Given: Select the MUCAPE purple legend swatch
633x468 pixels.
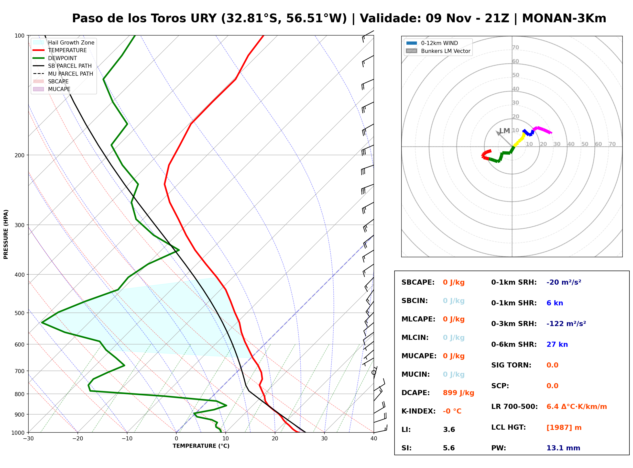Looking at the screenshot, I should pos(39,89).
